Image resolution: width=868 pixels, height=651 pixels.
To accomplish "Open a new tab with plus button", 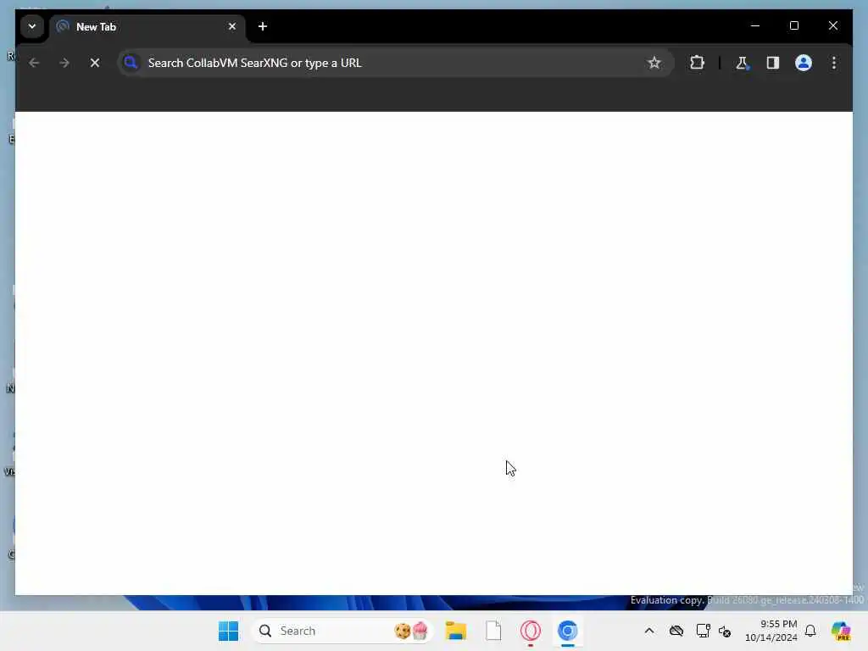I will click(263, 26).
